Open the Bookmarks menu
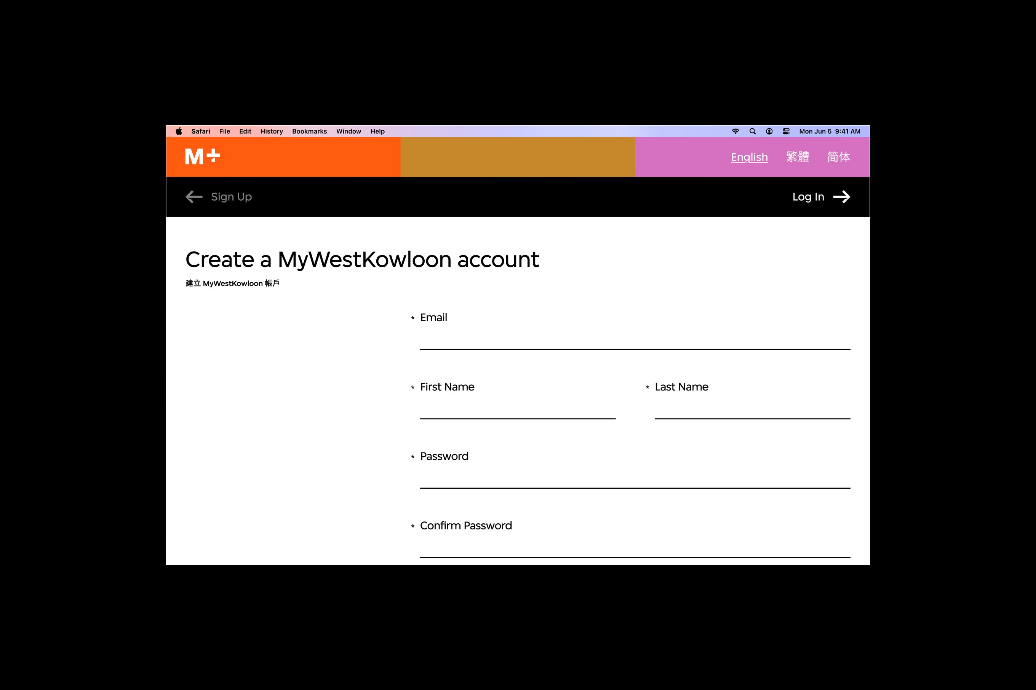 [309, 131]
